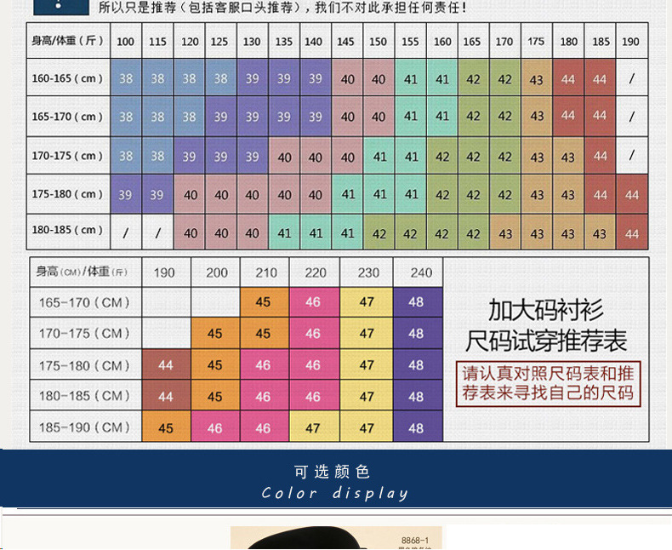Select the '160-165 (cm)' row label

tap(68, 78)
